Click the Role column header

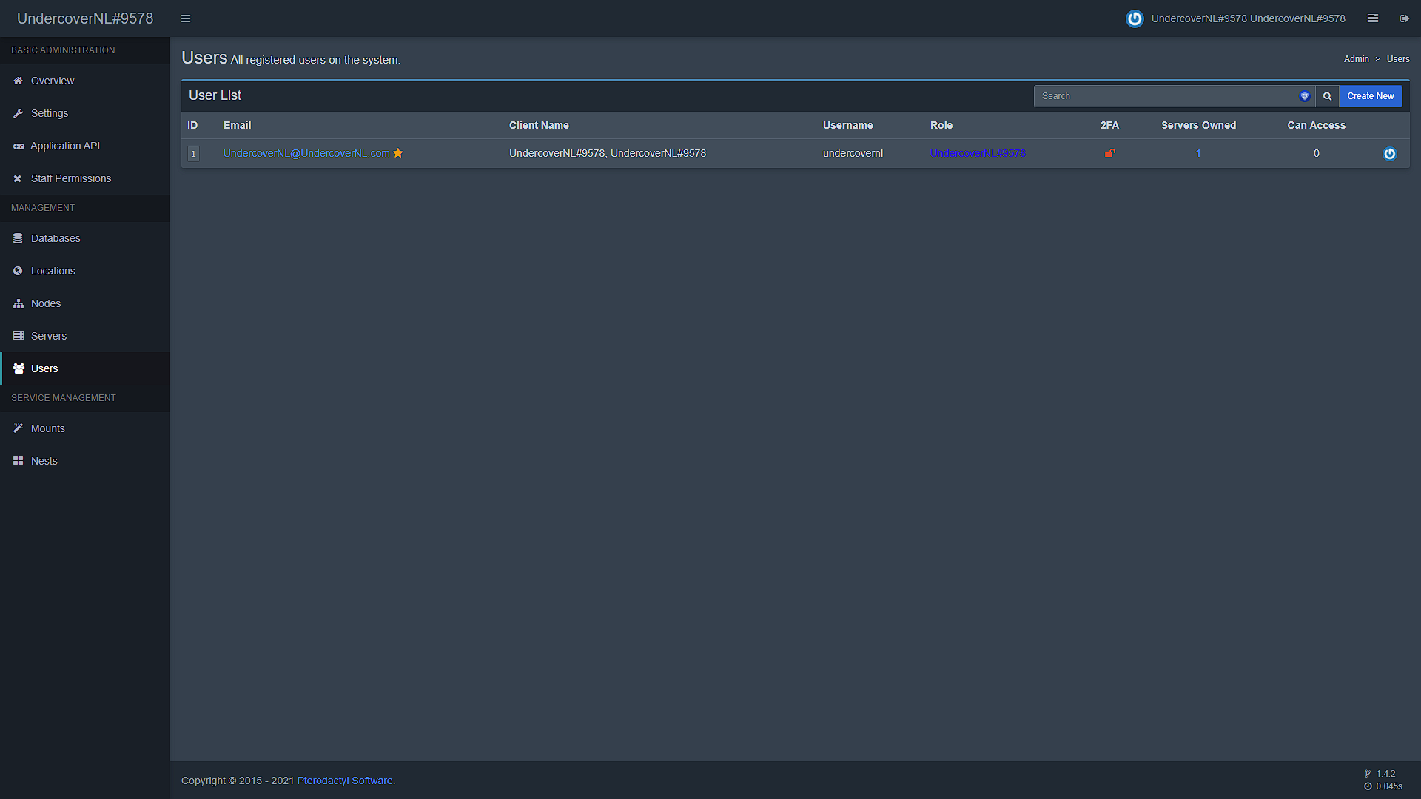click(941, 125)
